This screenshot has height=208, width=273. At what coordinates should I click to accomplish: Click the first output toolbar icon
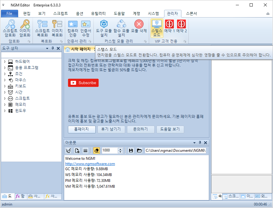point(68,151)
